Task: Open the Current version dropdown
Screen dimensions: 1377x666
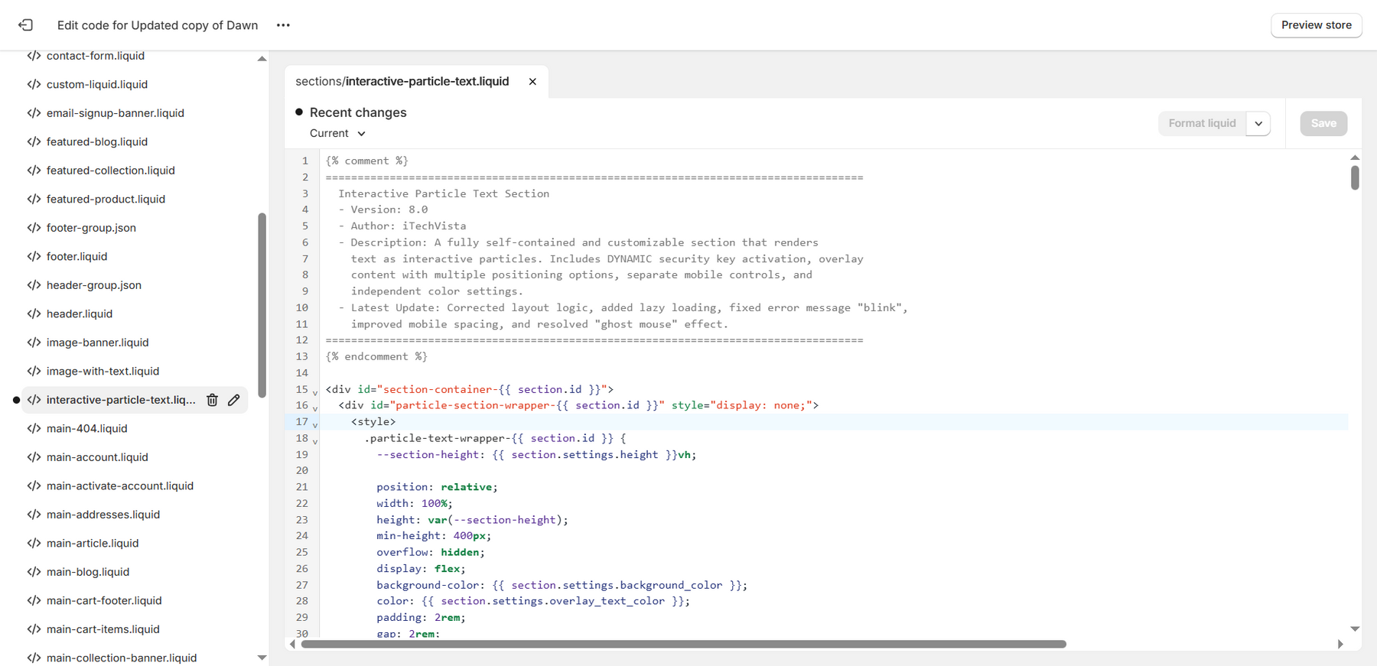Action: [x=337, y=133]
